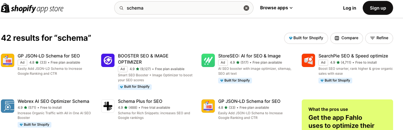
Task: Open the StoreSEO app icon
Action: tap(208, 60)
